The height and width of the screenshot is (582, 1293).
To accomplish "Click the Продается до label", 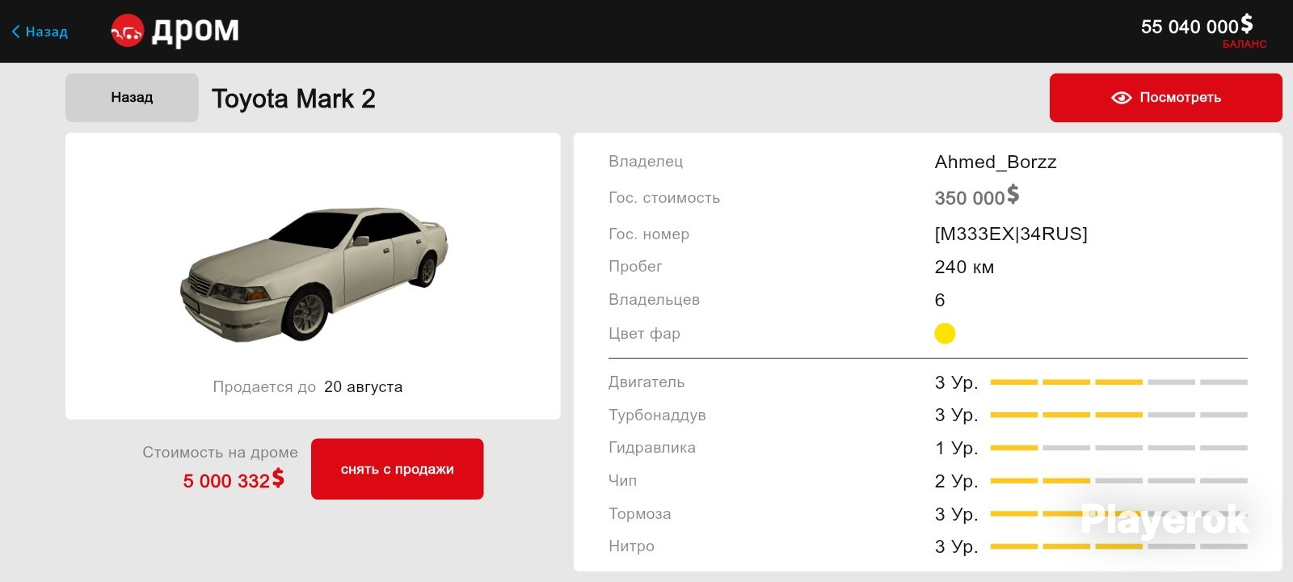I will point(264,387).
